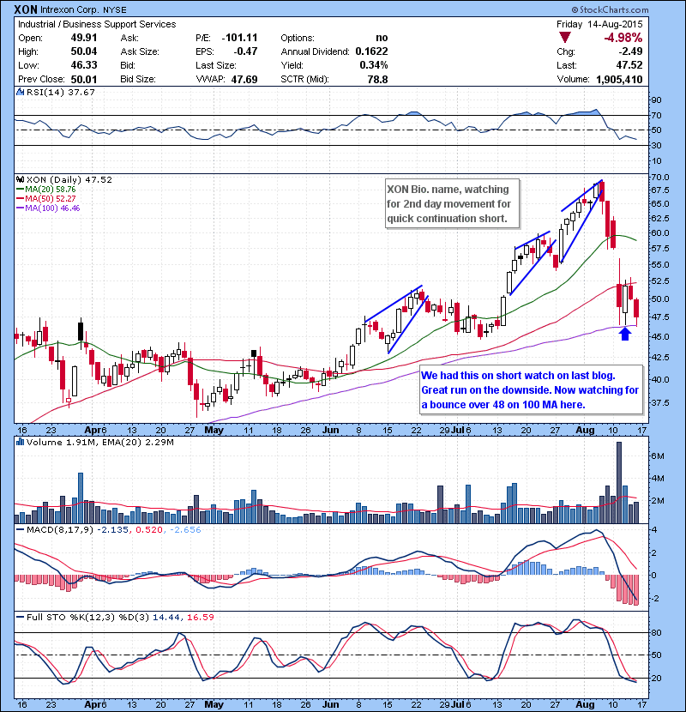This screenshot has width=686, height=712.
Task: Click the MA(100) 46.46 legend text
Action: (x=52, y=208)
